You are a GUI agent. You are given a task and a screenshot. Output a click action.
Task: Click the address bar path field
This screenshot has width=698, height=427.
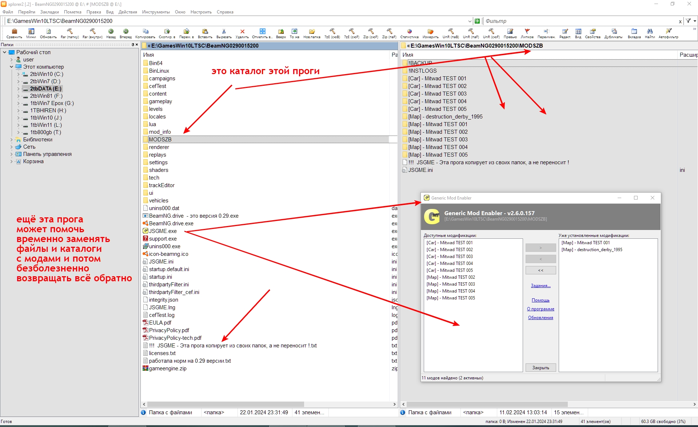[236, 21]
